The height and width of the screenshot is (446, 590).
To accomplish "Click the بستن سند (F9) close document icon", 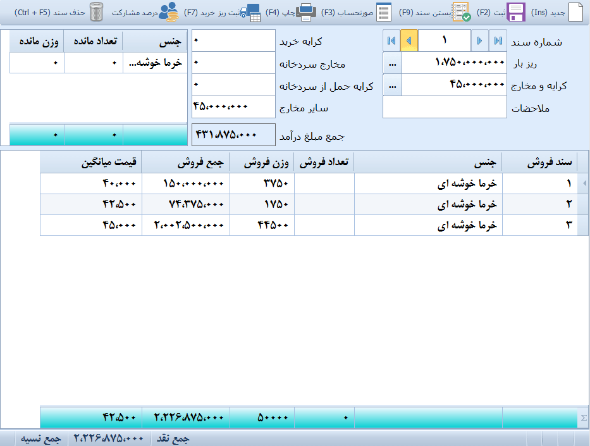I will 461,12.
